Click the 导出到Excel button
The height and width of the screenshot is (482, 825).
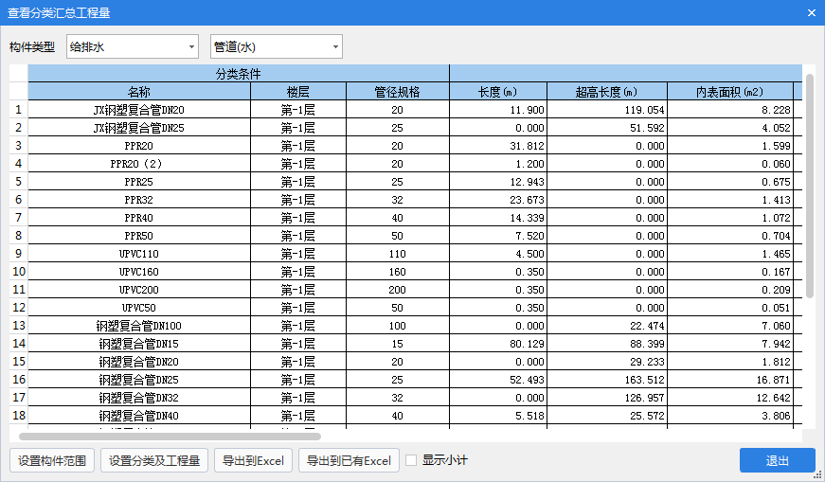pyautogui.click(x=253, y=461)
